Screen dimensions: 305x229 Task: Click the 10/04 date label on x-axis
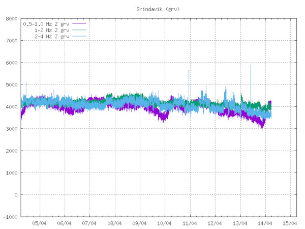pos(164,223)
